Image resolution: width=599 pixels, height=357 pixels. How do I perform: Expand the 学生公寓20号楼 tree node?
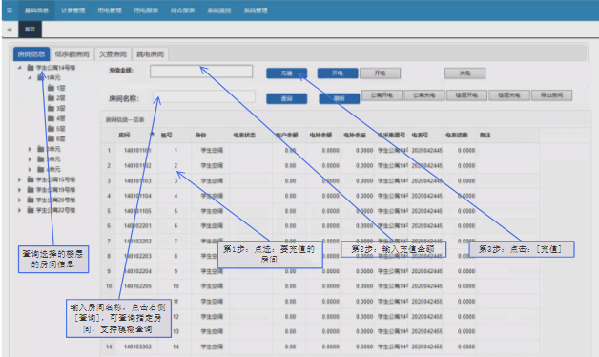[19, 199]
